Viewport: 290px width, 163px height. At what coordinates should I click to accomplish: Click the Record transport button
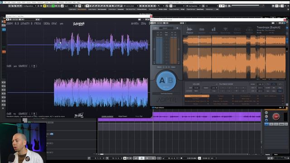pos(153,158)
